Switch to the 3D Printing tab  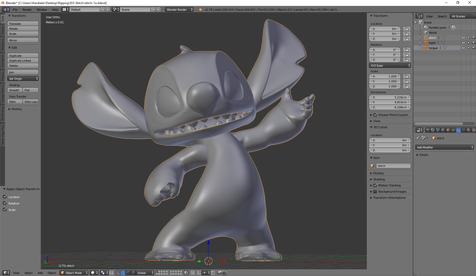[x=3, y=114]
